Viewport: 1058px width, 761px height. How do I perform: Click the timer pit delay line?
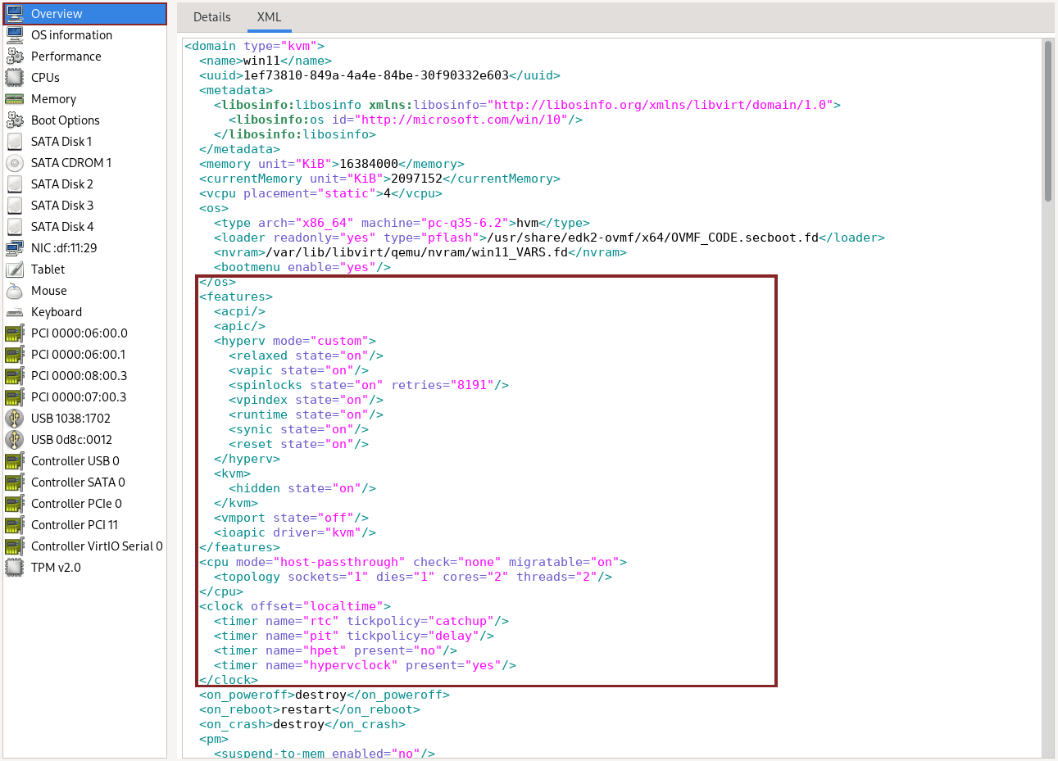click(354, 636)
